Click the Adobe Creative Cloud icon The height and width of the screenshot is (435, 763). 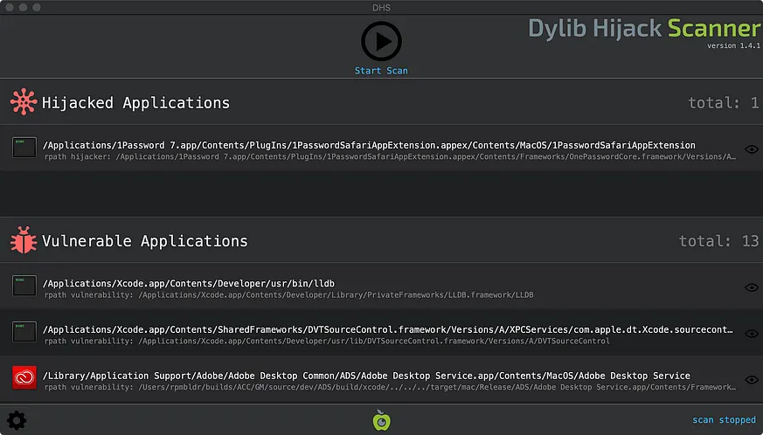tap(24, 377)
